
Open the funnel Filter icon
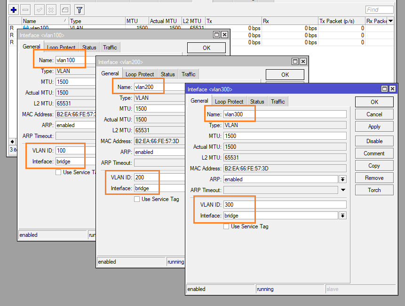79,9
